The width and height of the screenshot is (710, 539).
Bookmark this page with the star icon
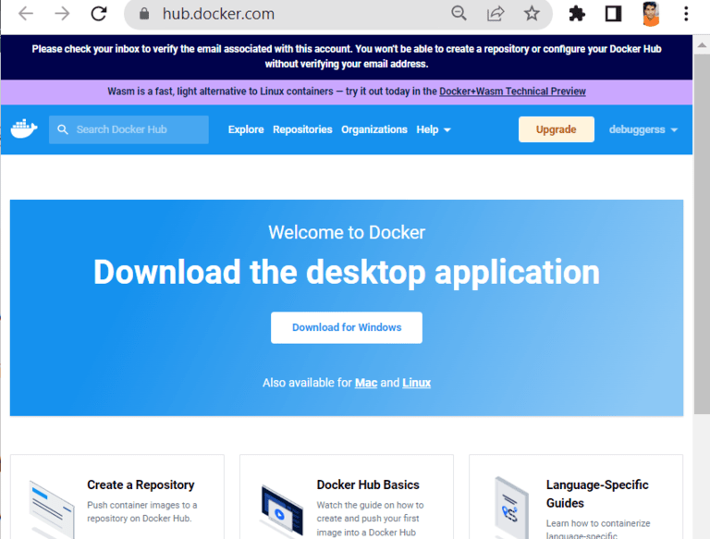click(532, 14)
